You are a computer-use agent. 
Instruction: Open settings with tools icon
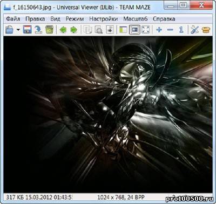(194, 30)
